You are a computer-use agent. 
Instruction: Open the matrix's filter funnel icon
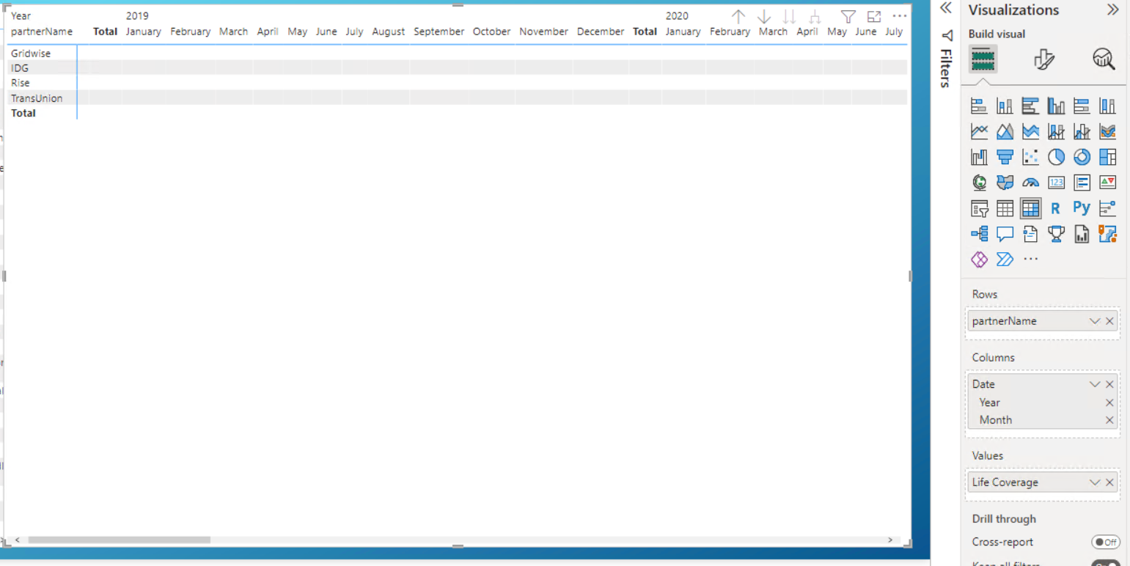(848, 16)
